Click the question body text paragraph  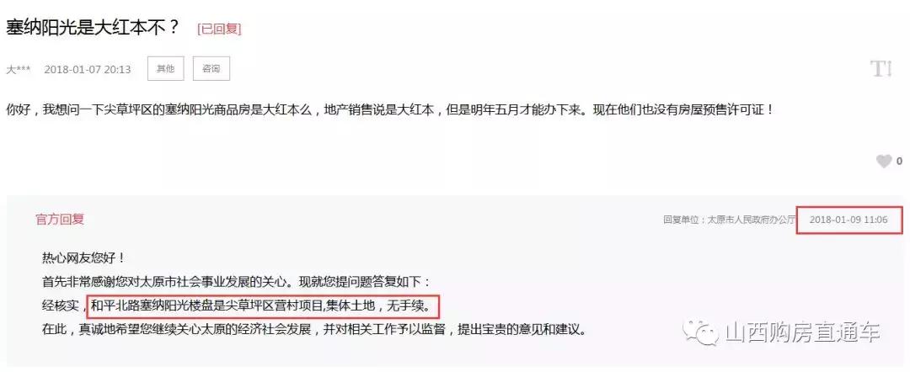[x=389, y=109]
